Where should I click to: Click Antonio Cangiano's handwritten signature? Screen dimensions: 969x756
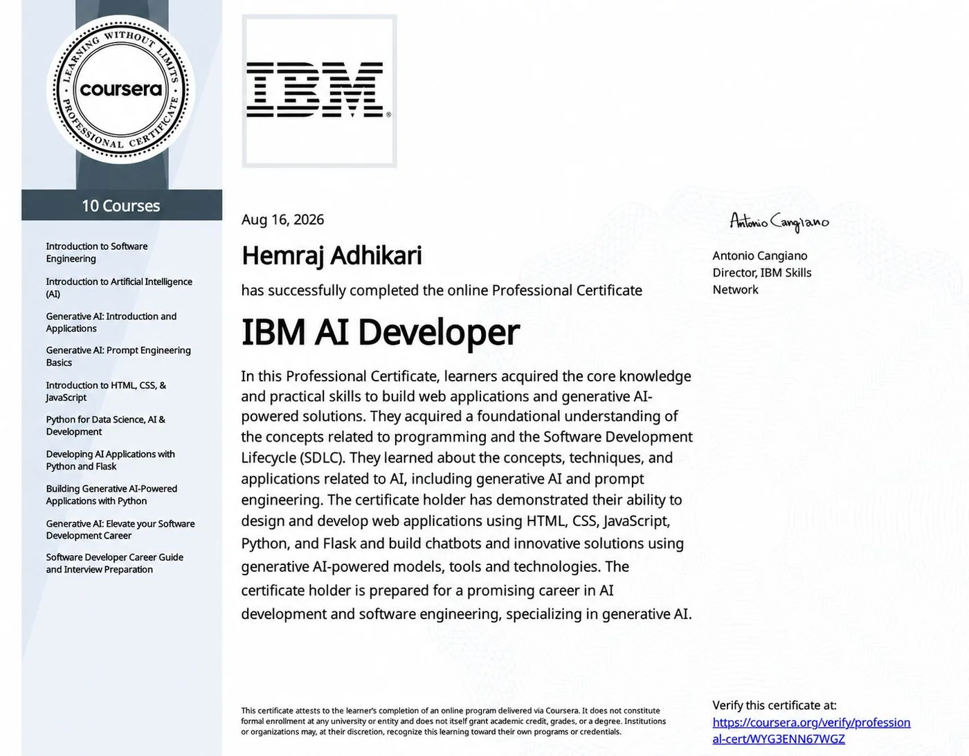pyautogui.click(x=779, y=222)
